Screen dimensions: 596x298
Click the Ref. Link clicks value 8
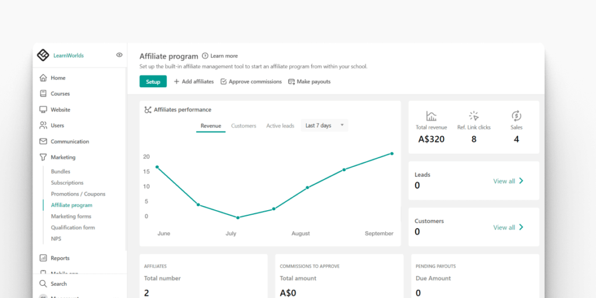(x=474, y=139)
